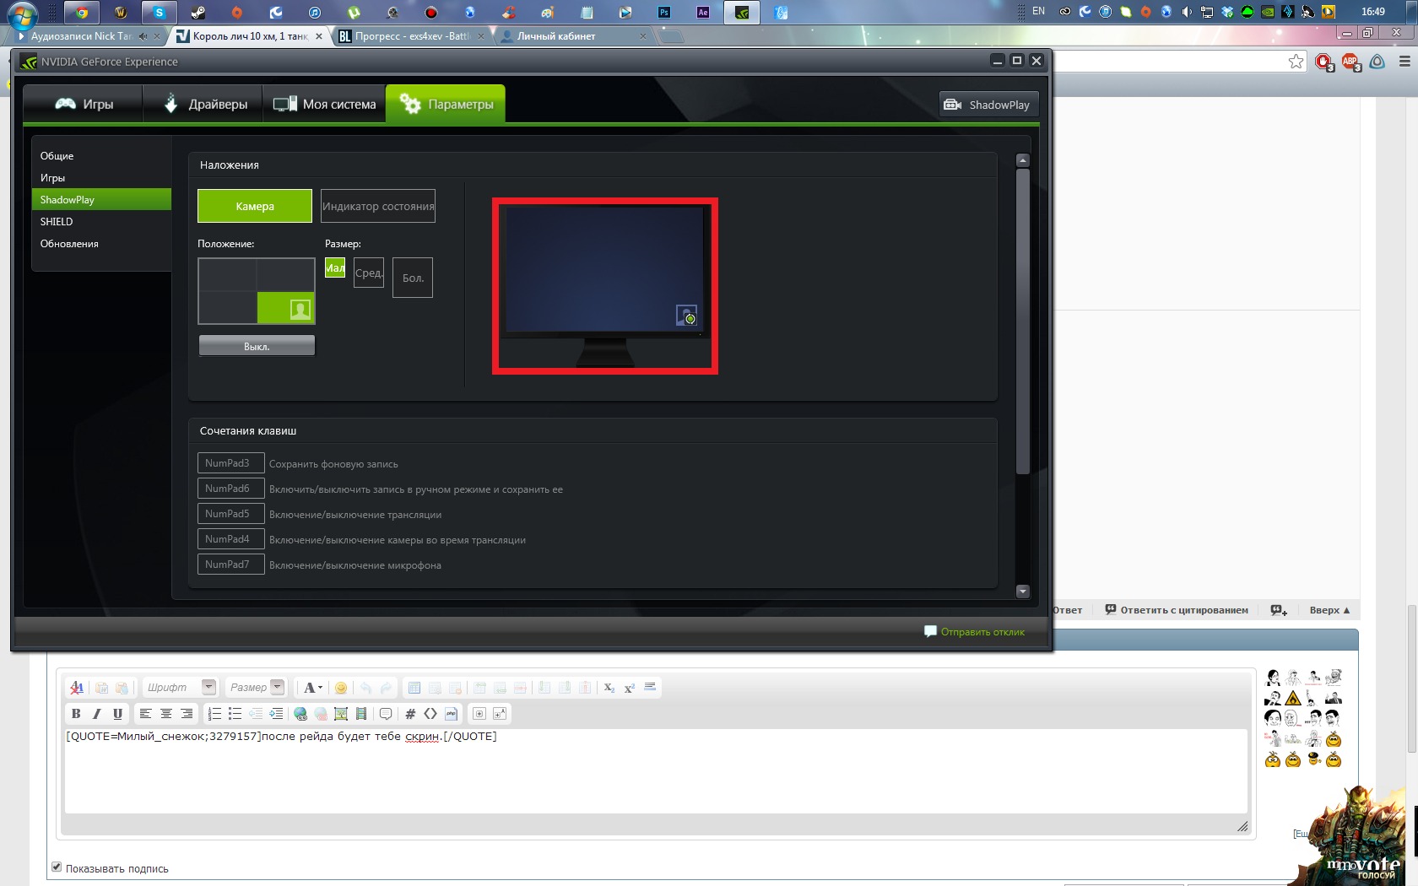1418x886 pixels.
Task: Switch to the Драйверы tab
Action: tap(203, 105)
